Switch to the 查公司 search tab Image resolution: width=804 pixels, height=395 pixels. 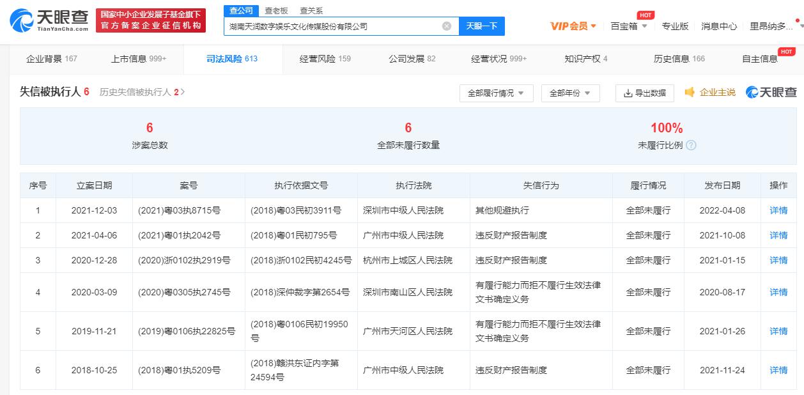tap(242, 11)
